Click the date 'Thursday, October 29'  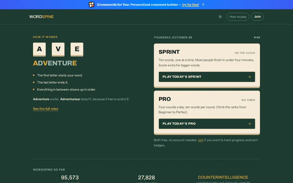[173, 37]
